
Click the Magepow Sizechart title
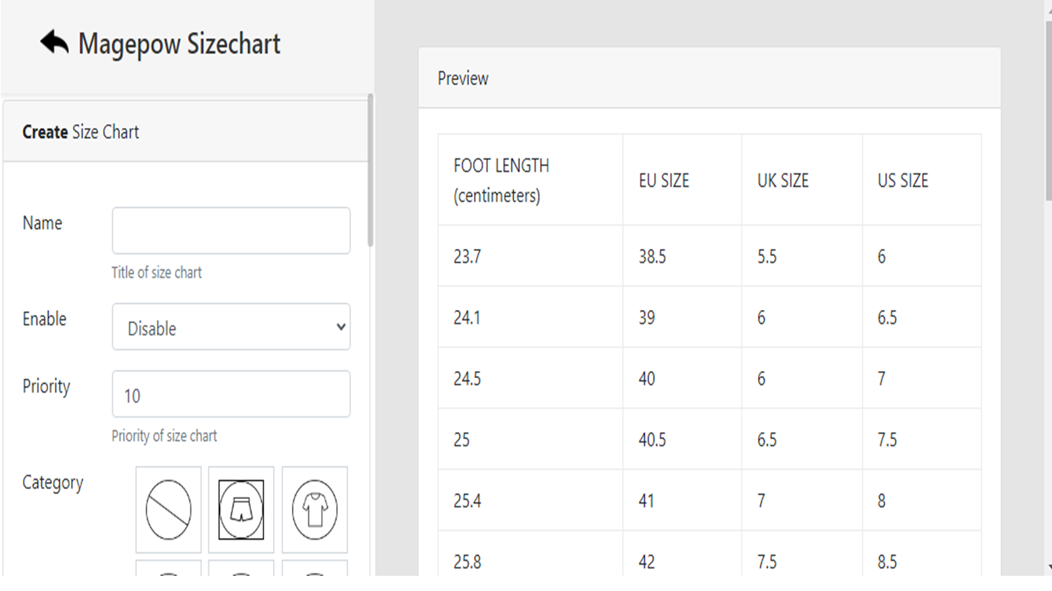pos(180,43)
